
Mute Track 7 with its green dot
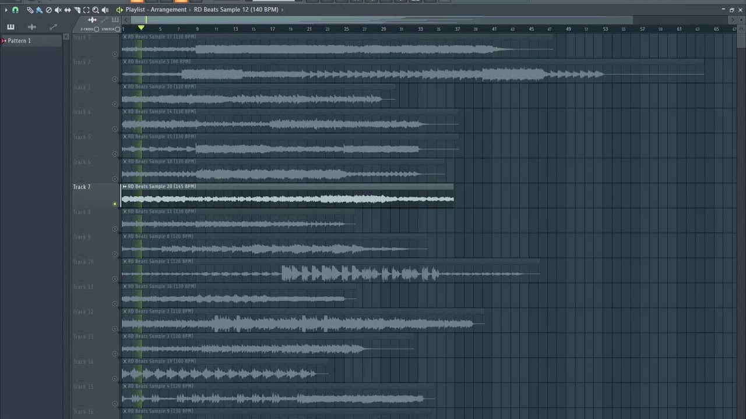point(115,204)
